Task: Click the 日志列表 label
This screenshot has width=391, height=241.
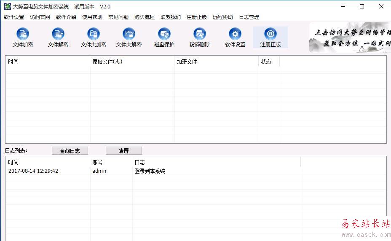Action: pos(16,151)
